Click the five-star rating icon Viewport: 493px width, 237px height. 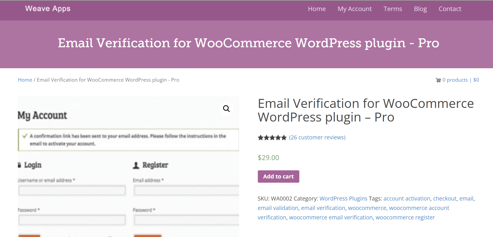[x=272, y=138]
